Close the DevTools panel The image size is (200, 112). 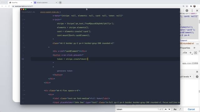pyautogui.click(x=197, y=11)
